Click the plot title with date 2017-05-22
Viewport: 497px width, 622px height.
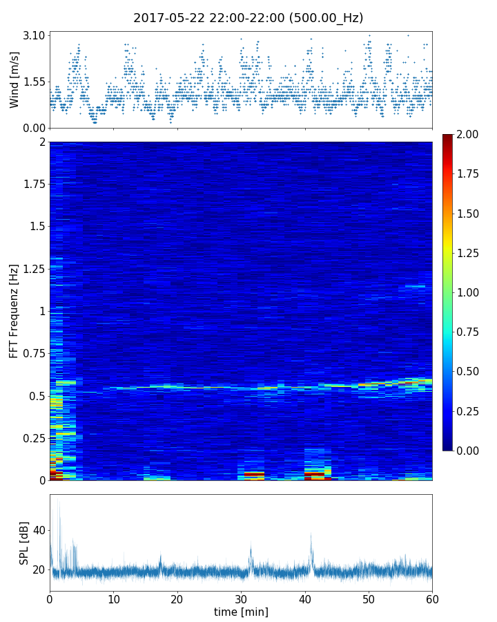(248, 18)
